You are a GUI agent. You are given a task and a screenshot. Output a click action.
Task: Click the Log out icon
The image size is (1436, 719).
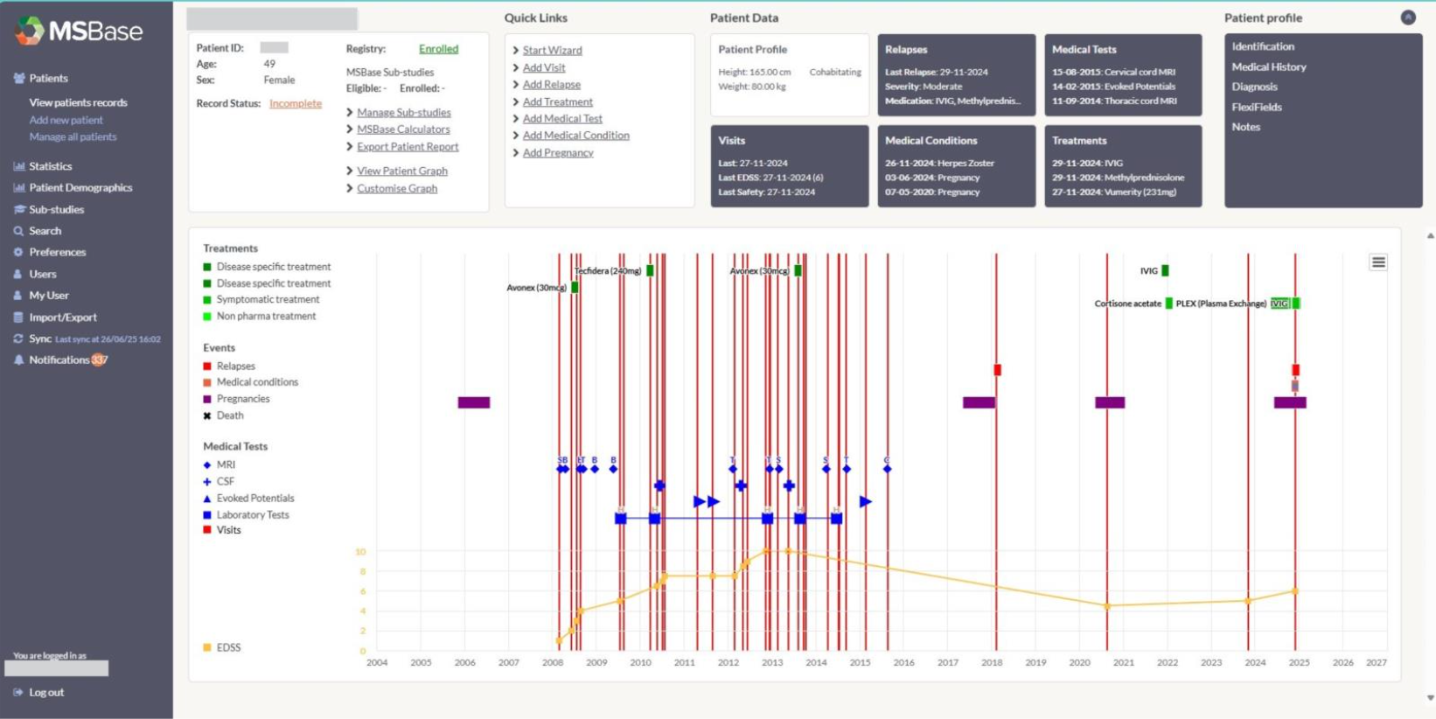pyautogui.click(x=18, y=693)
